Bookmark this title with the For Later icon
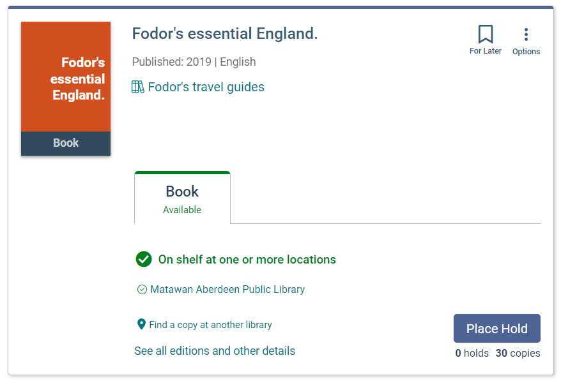 (x=486, y=34)
